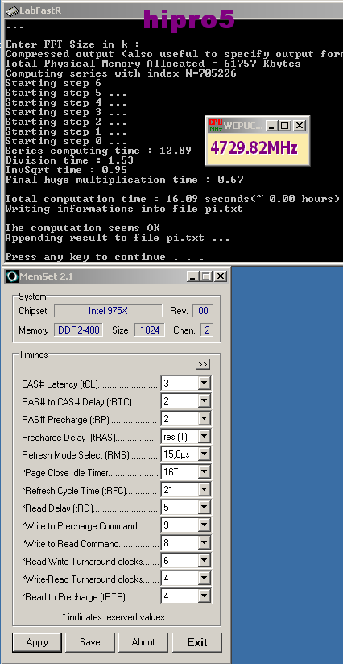Image resolution: width=343 pixels, height=664 pixels.
Task: Maximize the WCPUClock window
Action: [285, 126]
